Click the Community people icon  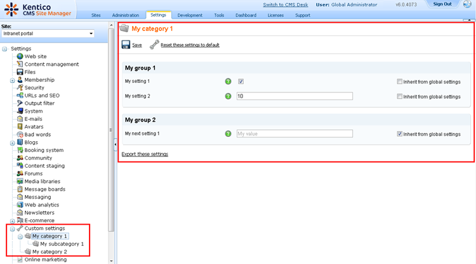(x=20, y=158)
